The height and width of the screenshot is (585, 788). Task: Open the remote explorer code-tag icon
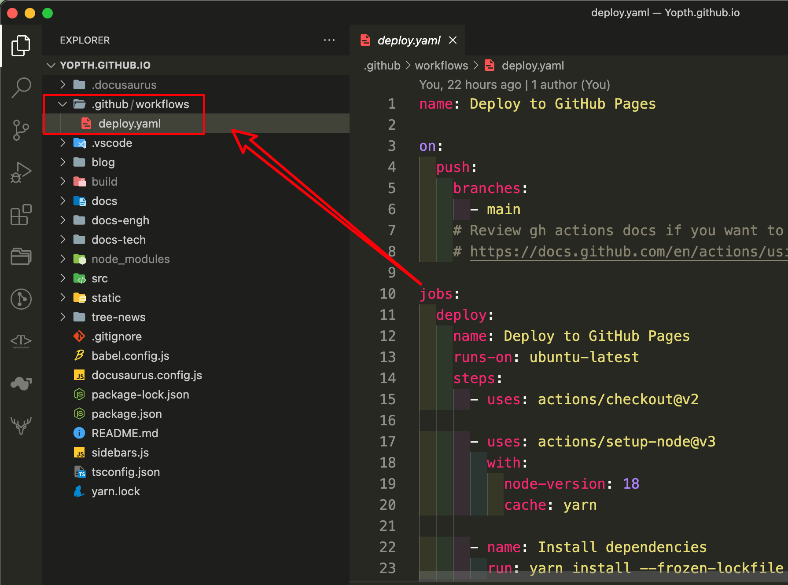[x=21, y=341]
